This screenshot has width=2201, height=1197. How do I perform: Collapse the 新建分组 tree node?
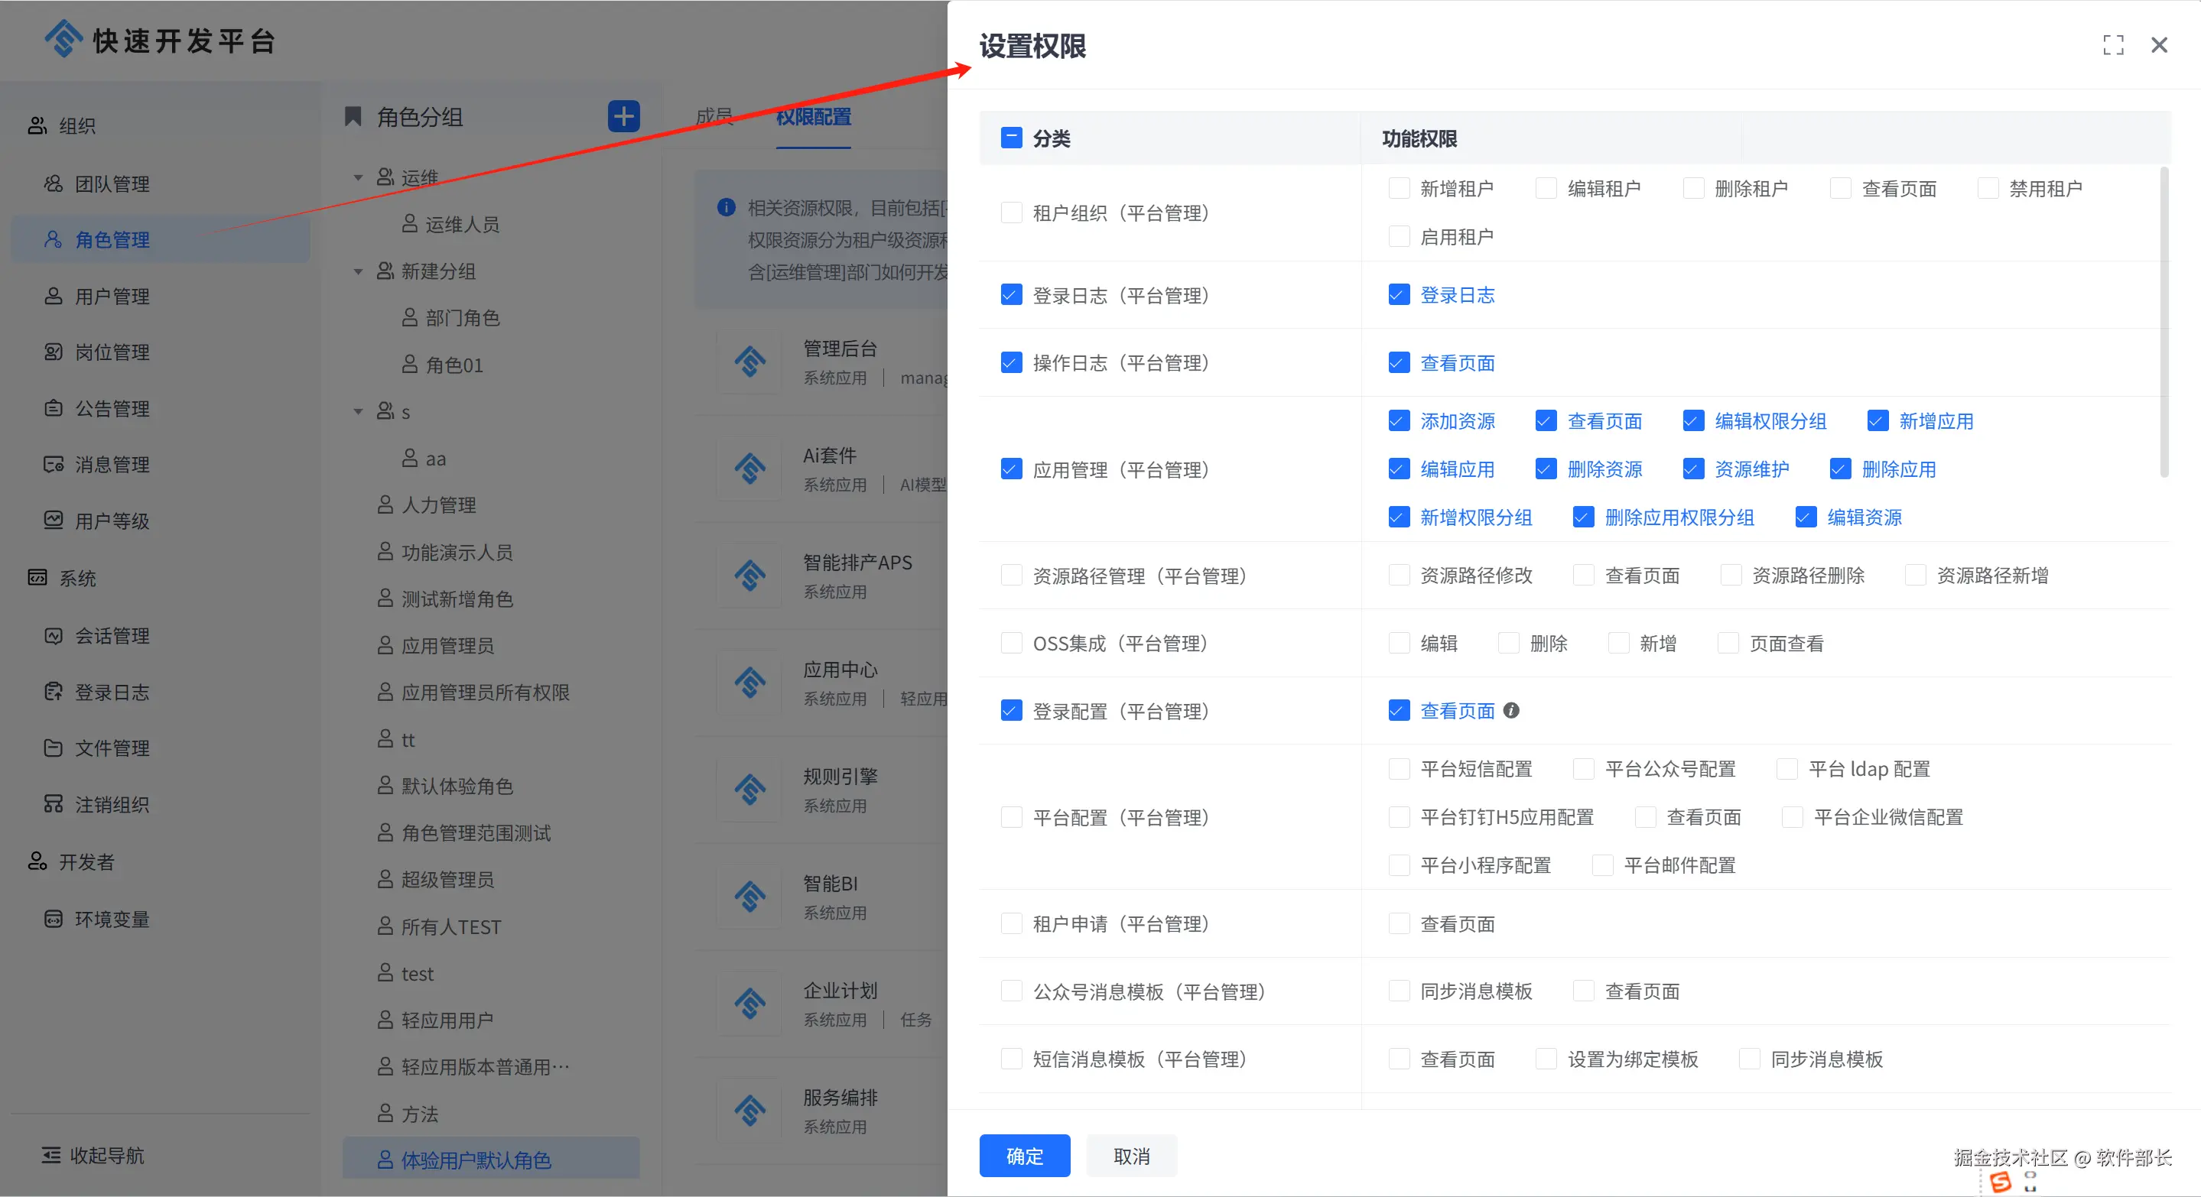tap(358, 271)
